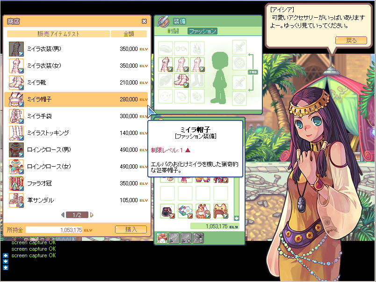Screen dimensions: 376x282
Task: Click the empty earrings equipment slot
Action: 197,49
